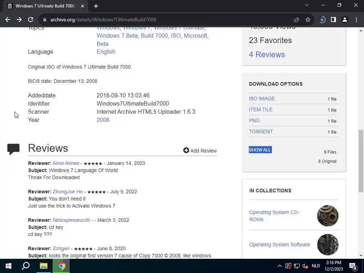Show hidden system tray icons
The image size is (364, 273).
point(280,266)
